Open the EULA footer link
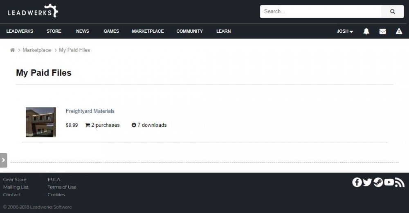This screenshot has height=213, width=409. click(x=54, y=179)
